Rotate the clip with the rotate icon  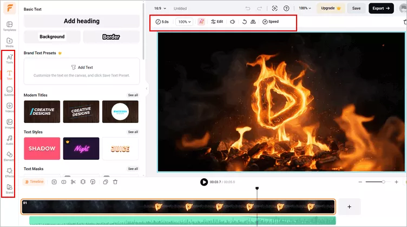coord(244,22)
